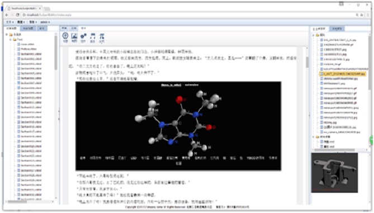The width and height of the screenshot is (374, 213).
Task: Open the admin dropdown menu
Action: click(x=45, y=22)
